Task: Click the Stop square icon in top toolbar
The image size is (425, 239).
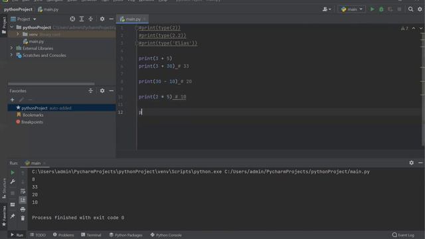Action: coord(399,9)
